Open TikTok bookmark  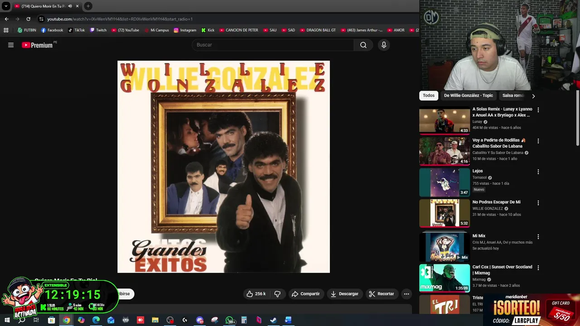pos(76,30)
